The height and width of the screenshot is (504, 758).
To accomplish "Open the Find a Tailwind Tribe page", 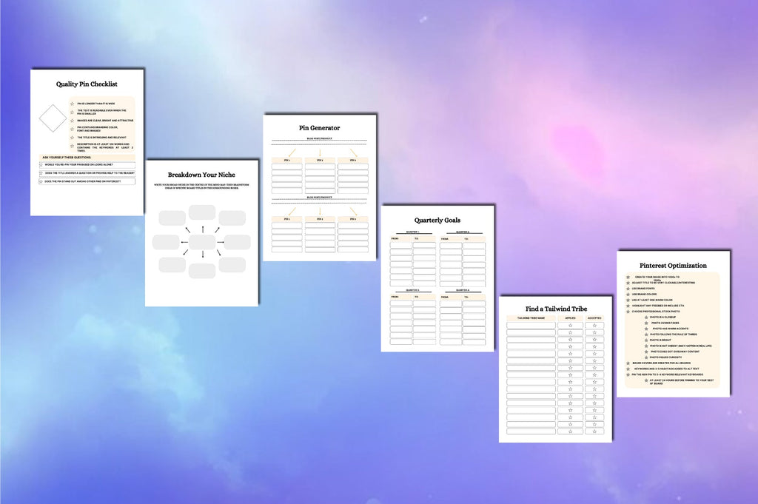I will tap(555, 369).
